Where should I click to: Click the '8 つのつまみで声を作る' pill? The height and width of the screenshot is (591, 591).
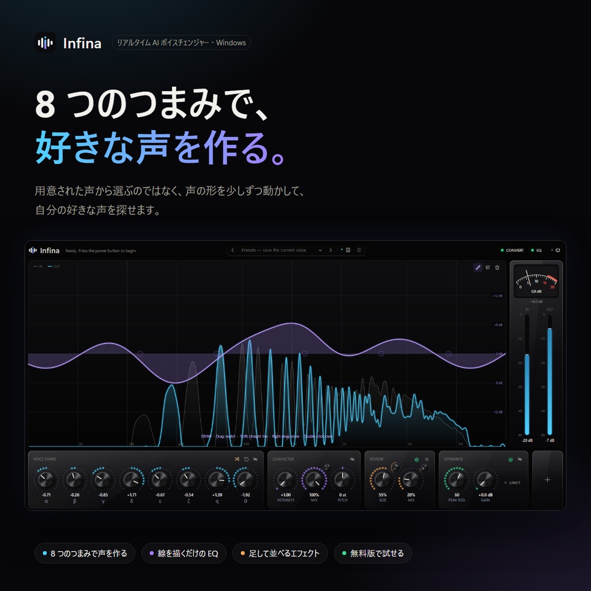click(x=85, y=553)
